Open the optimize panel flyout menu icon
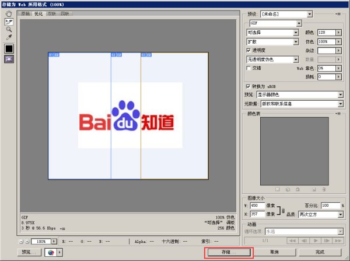This screenshot has width=350, height=261. coord(338,14)
